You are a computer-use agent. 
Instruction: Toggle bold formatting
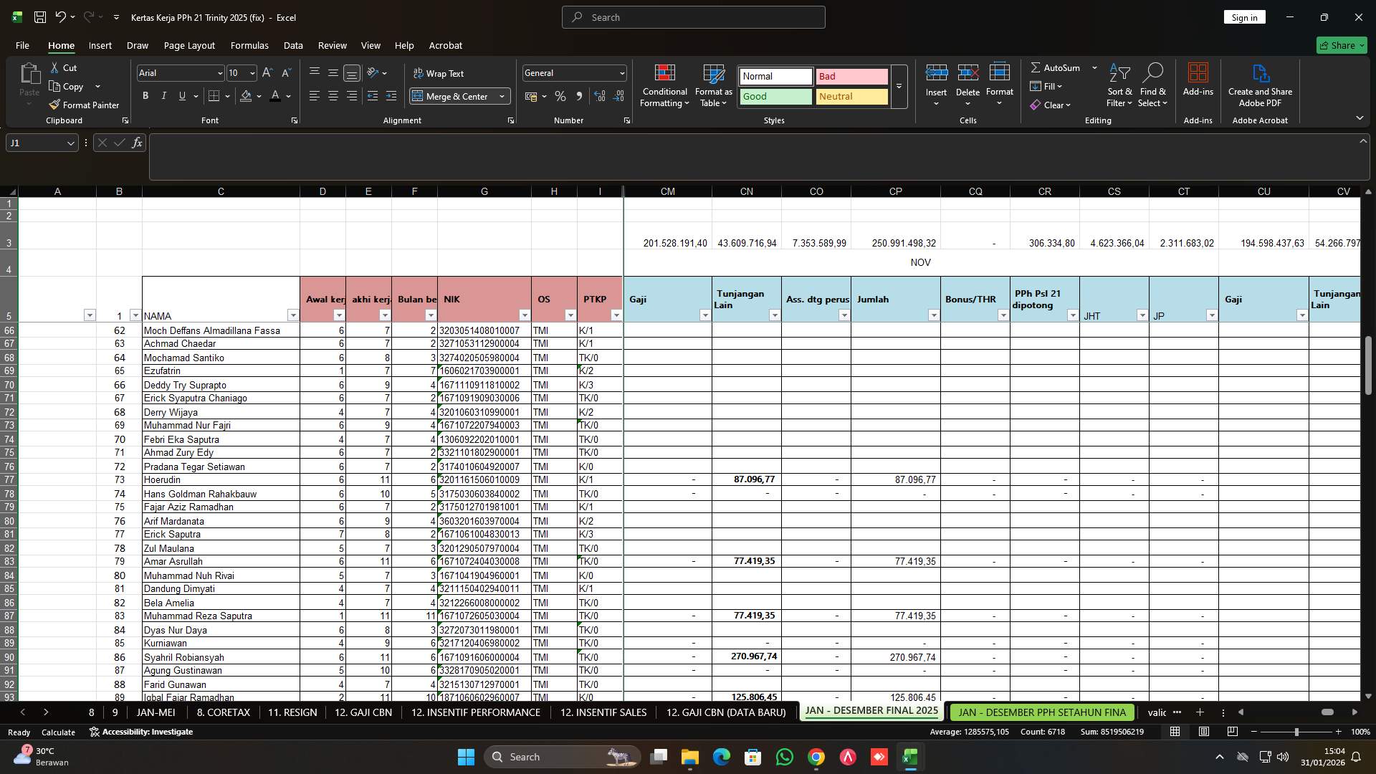(x=145, y=95)
